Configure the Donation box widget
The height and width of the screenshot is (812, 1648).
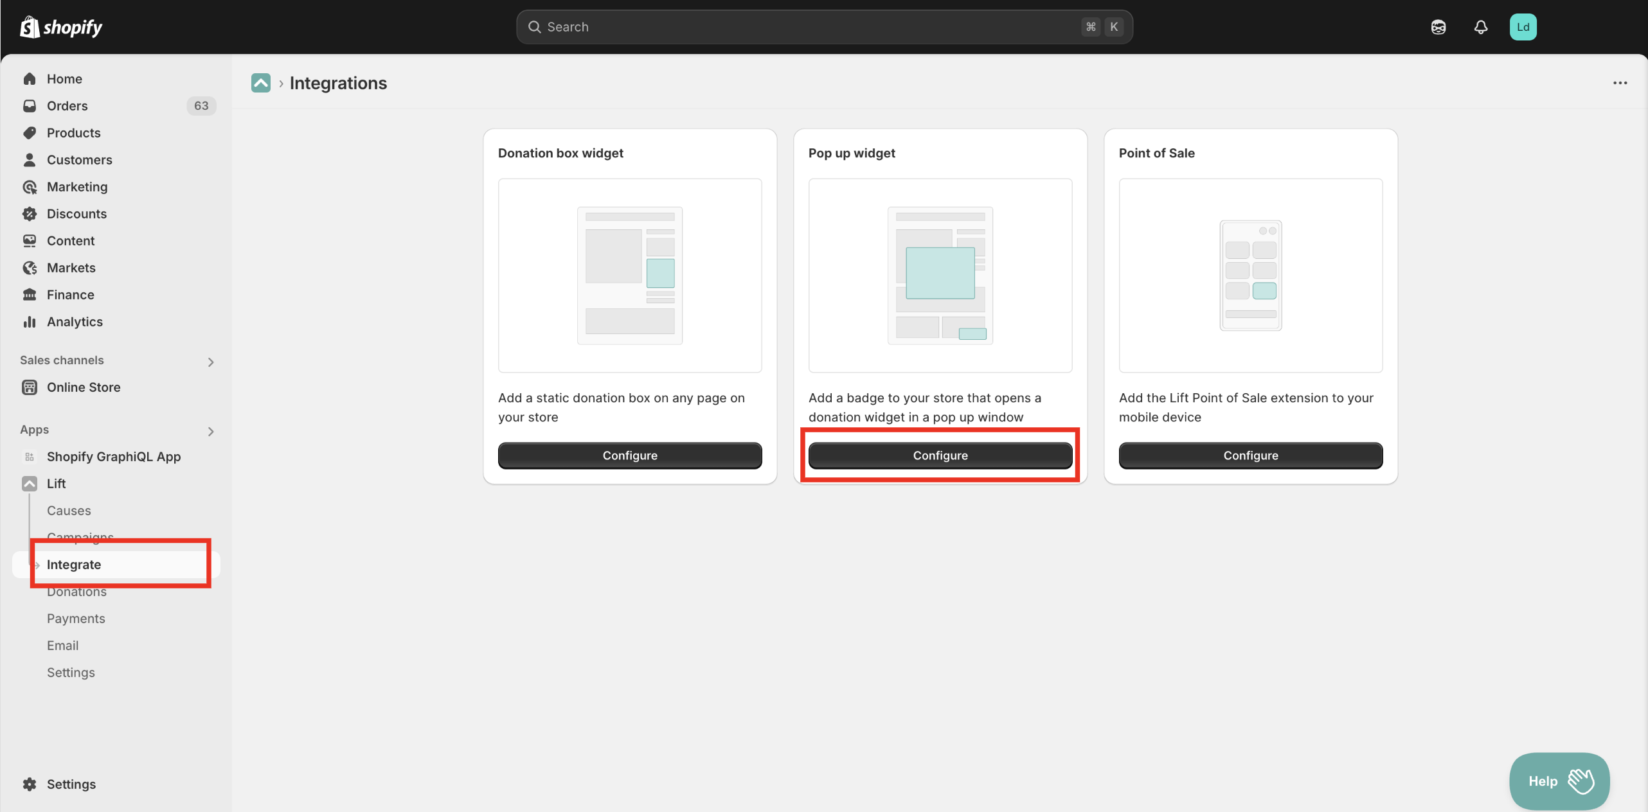[629, 455]
